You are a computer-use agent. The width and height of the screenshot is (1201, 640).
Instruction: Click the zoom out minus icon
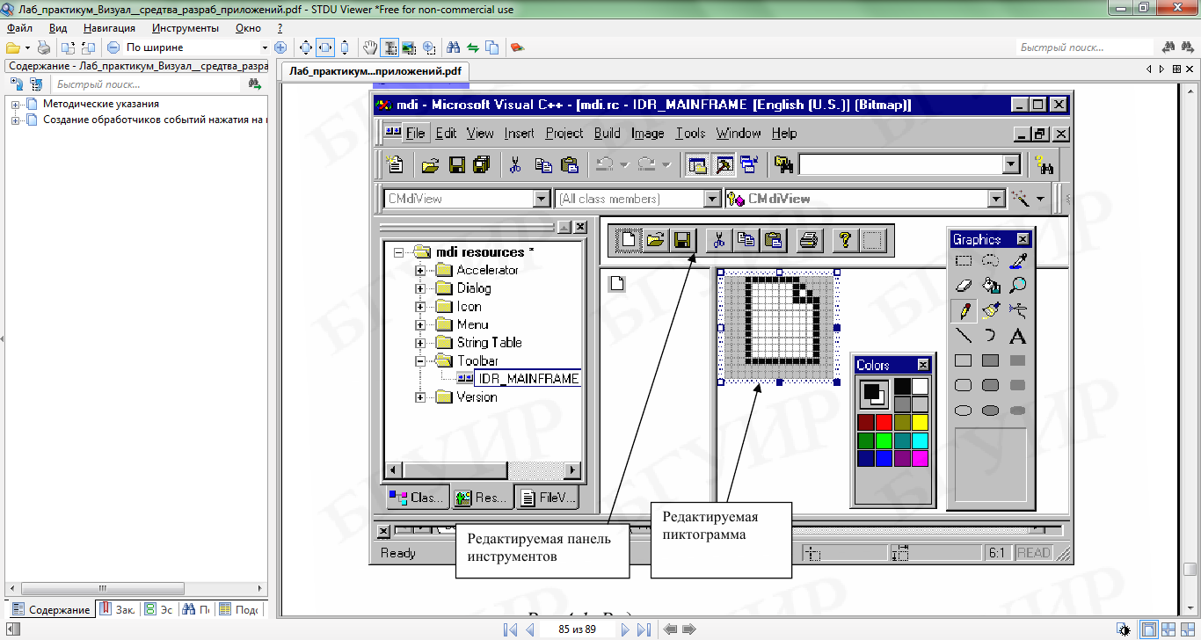pos(113,47)
